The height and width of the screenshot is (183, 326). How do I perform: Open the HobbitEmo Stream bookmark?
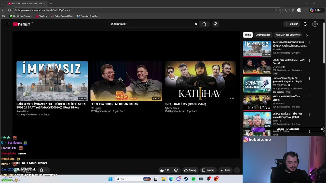point(21,16)
